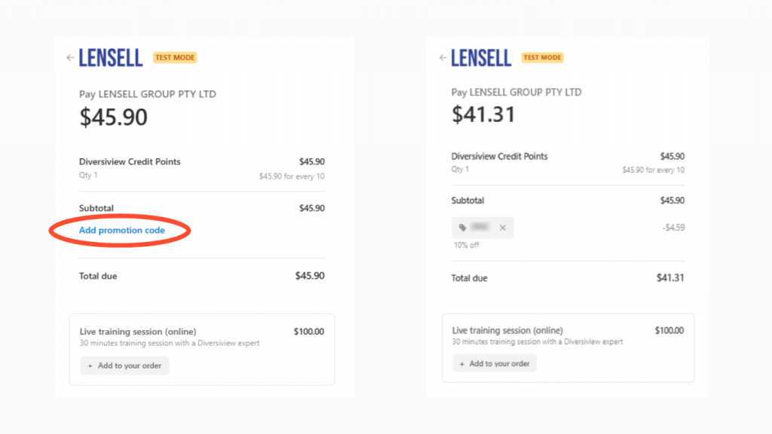Select the Diversiview Credit Points line item
The image size is (772, 434).
point(130,162)
